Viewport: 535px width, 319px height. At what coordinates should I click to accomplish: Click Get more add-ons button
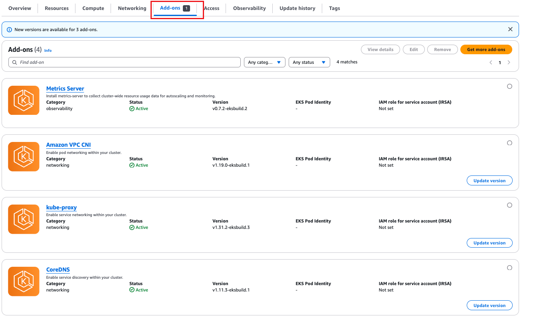click(486, 49)
